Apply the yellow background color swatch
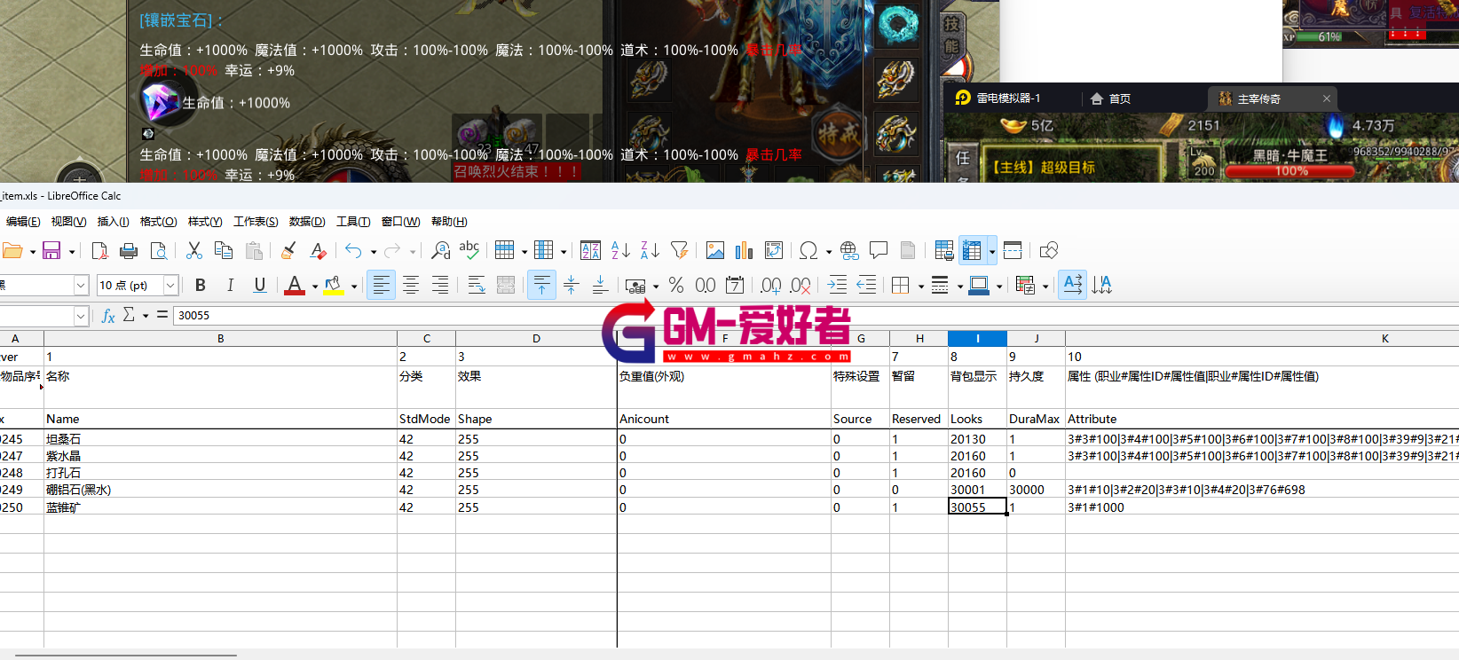This screenshot has height=660, width=1459. tap(334, 285)
